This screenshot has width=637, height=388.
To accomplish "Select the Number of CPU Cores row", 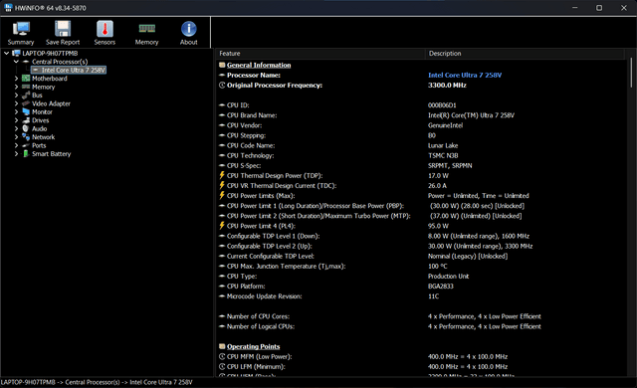I will 420,316.
